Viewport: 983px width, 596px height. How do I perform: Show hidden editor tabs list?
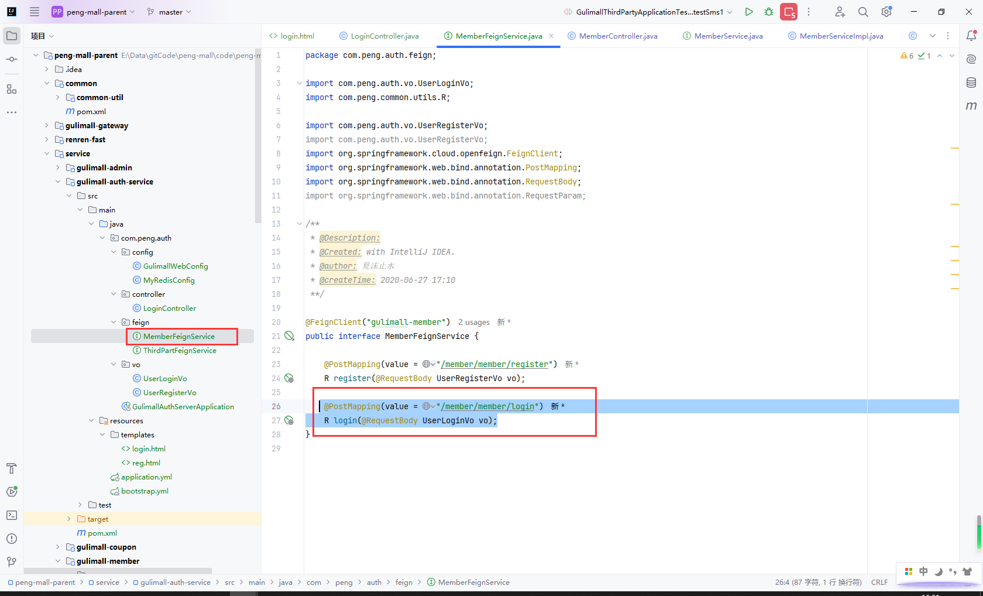click(x=933, y=36)
